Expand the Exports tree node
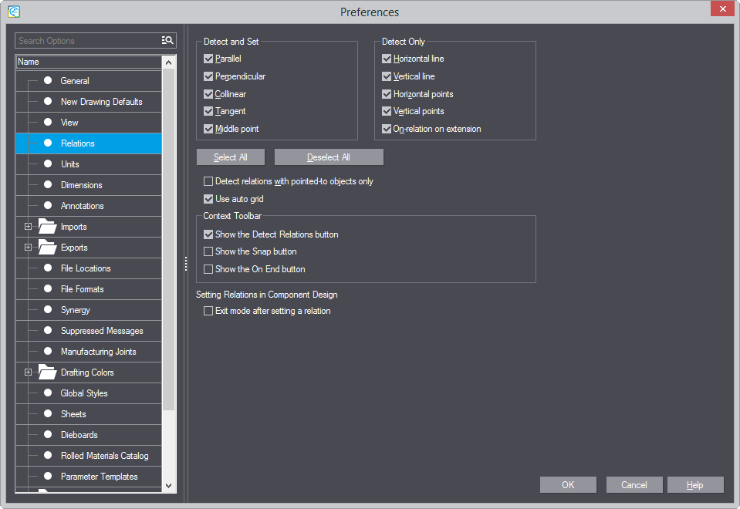 pyautogui.click(x=29, y=248)
